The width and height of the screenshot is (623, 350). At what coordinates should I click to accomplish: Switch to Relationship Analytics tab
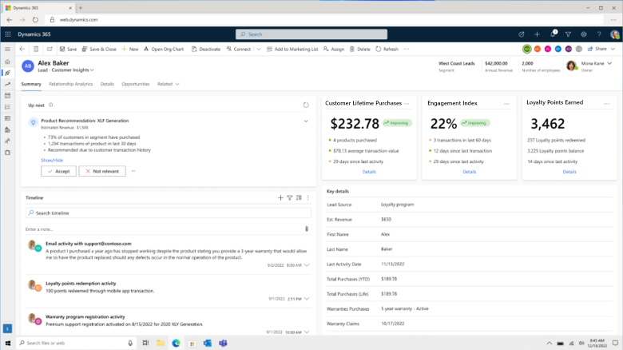click(x=70, y=84)
